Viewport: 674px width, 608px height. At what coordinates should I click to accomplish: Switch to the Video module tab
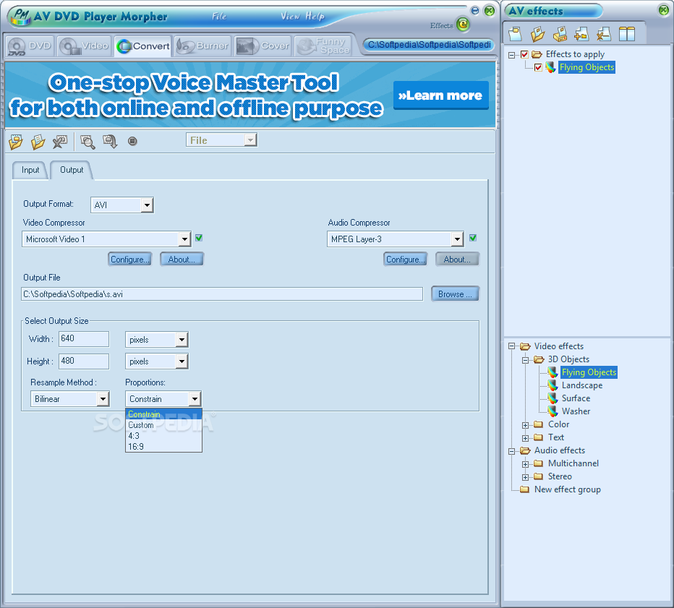(x=84, y=46)
